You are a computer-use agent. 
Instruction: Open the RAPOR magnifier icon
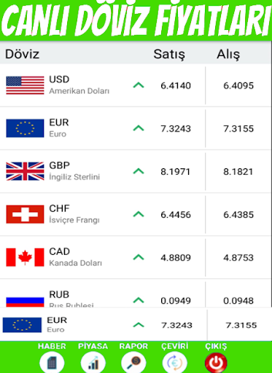click(133, 362)
